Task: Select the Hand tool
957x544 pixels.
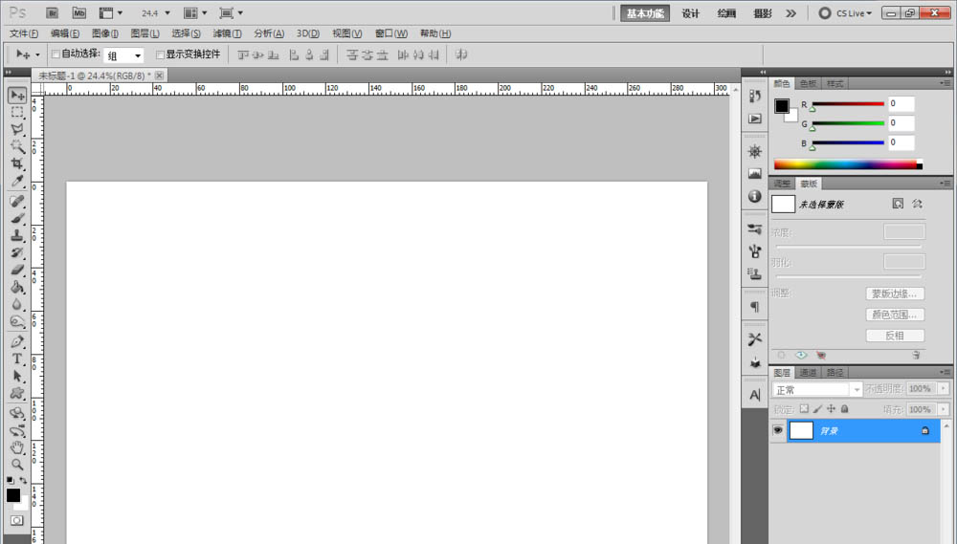Action: coord(17,447)
